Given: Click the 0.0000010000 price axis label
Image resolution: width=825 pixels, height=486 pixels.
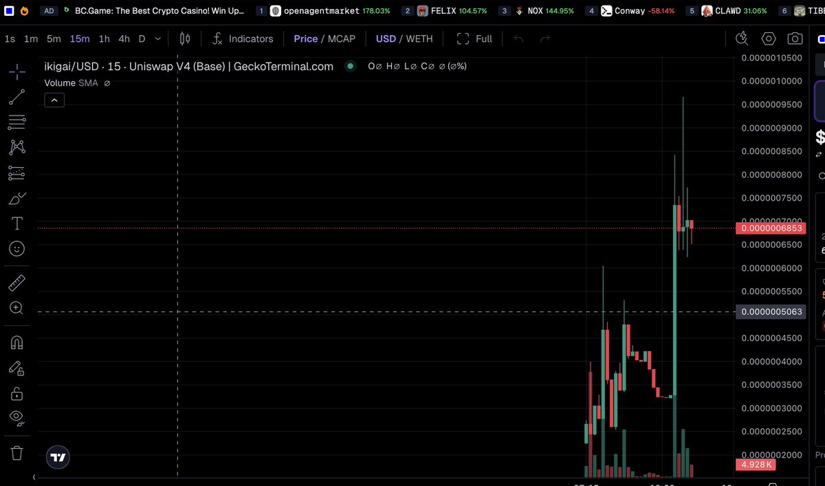Looking at the screenshot, I should 771,81.
